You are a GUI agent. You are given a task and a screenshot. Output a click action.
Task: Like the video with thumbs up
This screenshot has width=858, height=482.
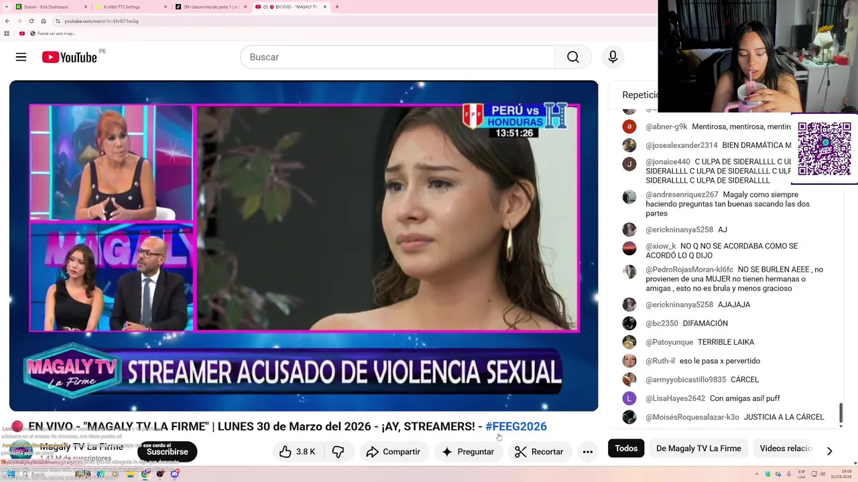pos(298,452)
